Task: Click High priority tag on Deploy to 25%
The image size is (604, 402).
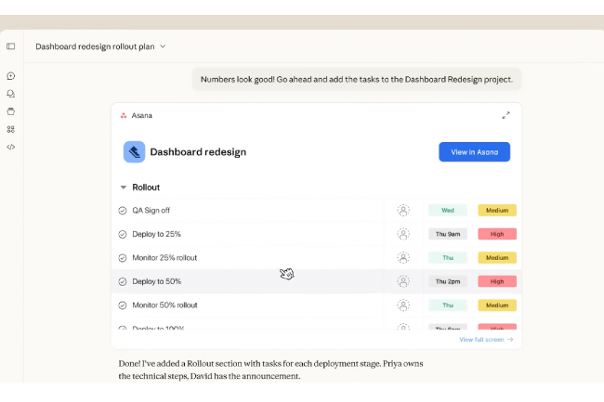Action: (x=496, y=234)
